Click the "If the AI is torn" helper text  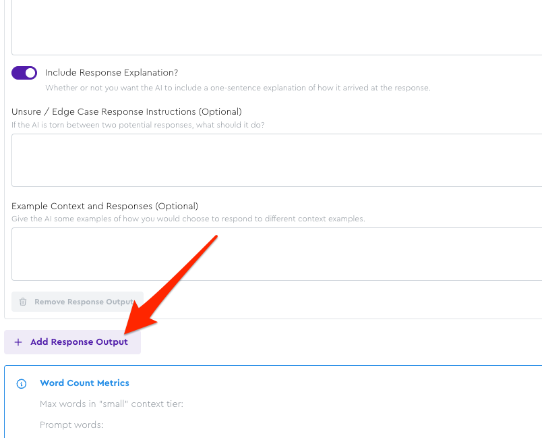138,126
